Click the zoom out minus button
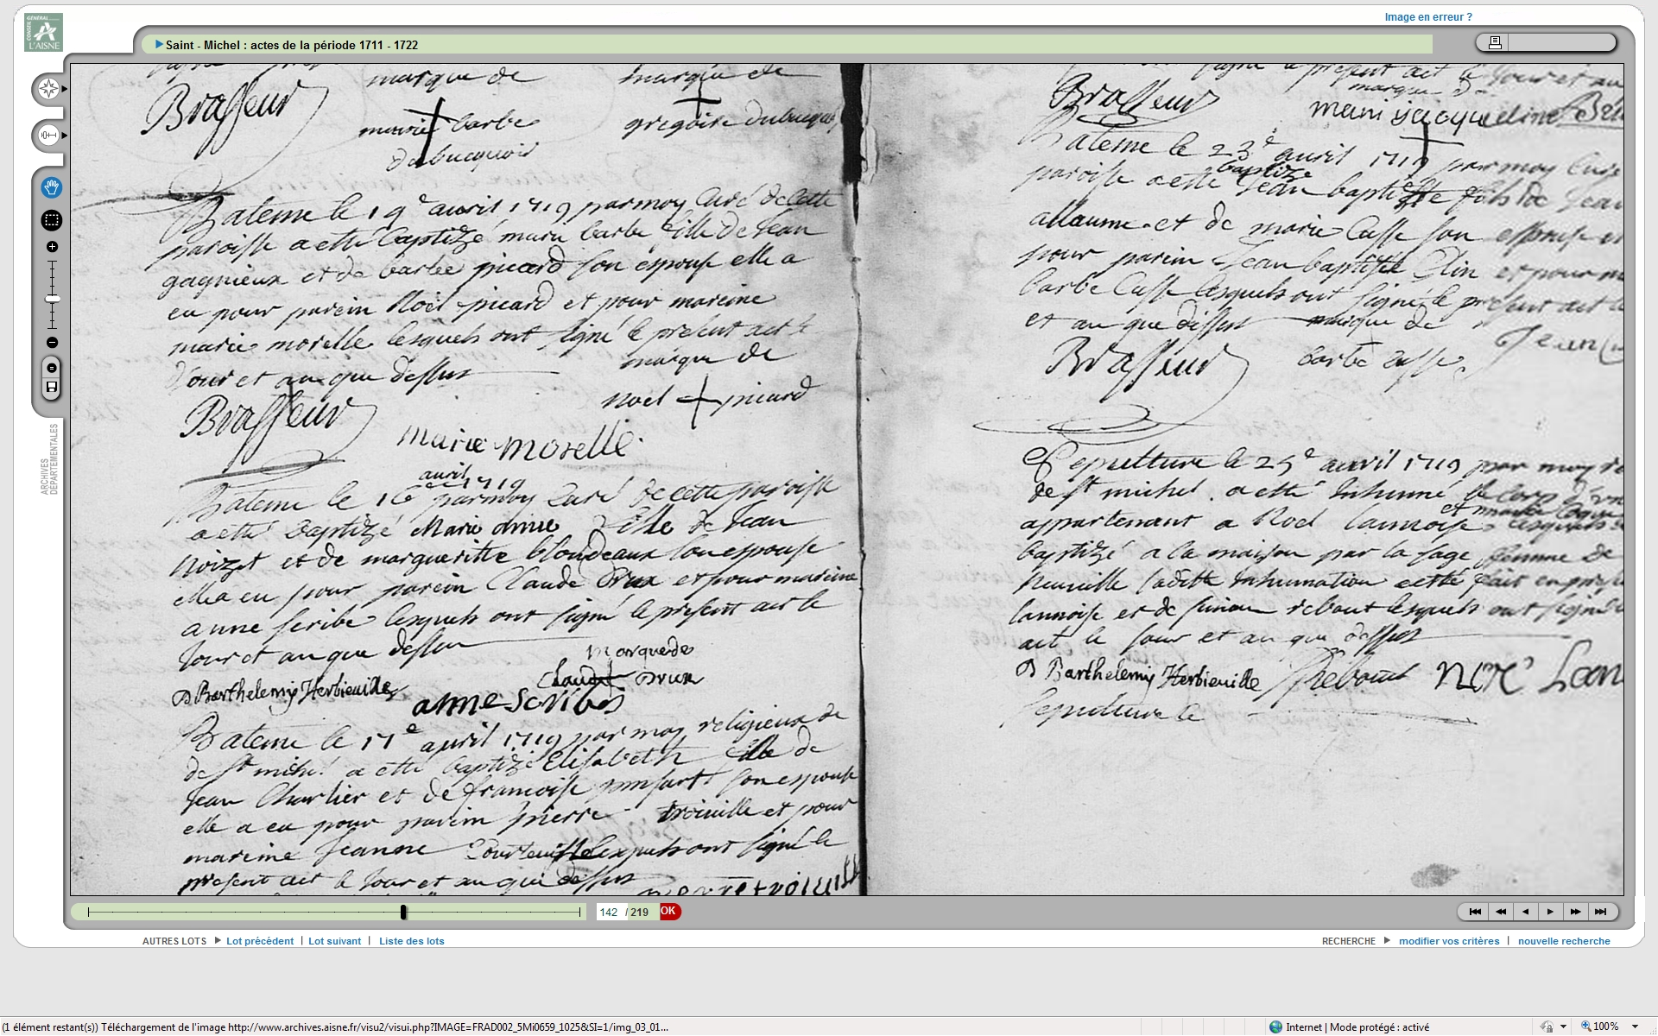The image size is (1658, 1036). click(x=52, y=343)
